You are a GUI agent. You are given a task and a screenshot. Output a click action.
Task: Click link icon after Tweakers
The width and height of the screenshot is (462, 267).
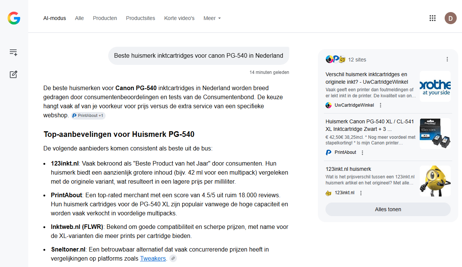point(173,258)
